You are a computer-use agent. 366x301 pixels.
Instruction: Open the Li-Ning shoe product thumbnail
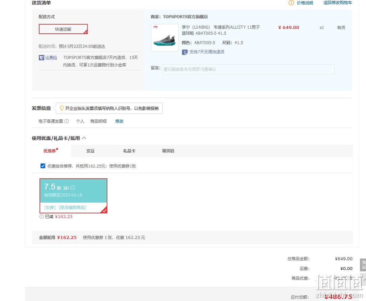tap(164, 37)
